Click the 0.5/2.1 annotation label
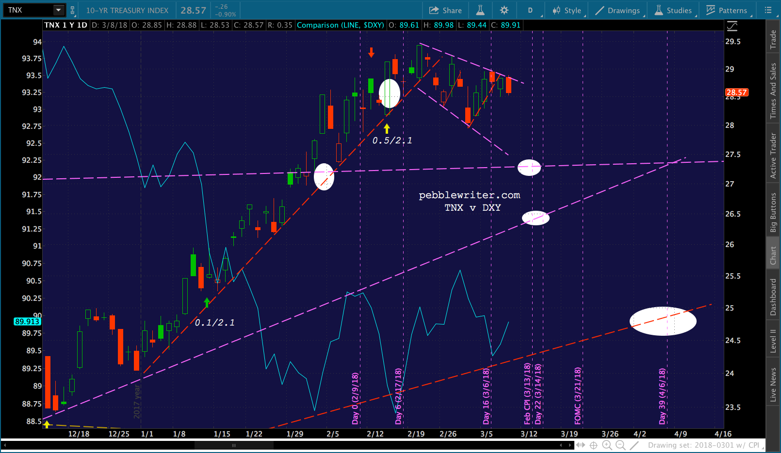 [x=392, y=141]
